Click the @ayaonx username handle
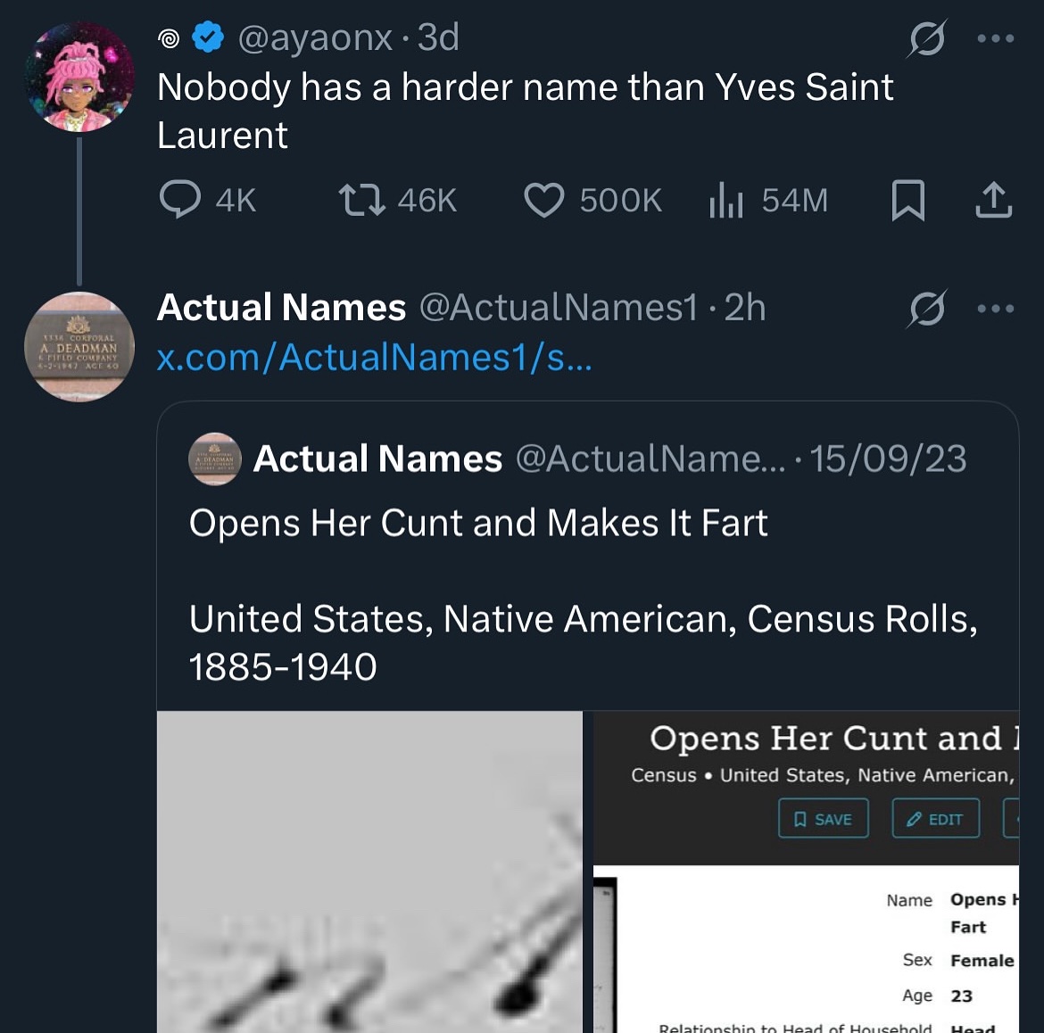Screen dimensions: 1044x1033 (315, 37)
